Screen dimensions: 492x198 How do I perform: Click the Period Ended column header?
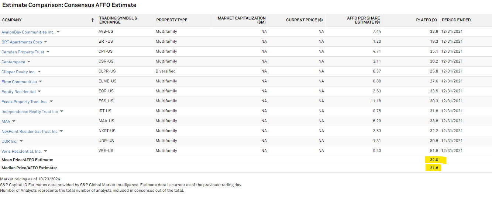456,20
